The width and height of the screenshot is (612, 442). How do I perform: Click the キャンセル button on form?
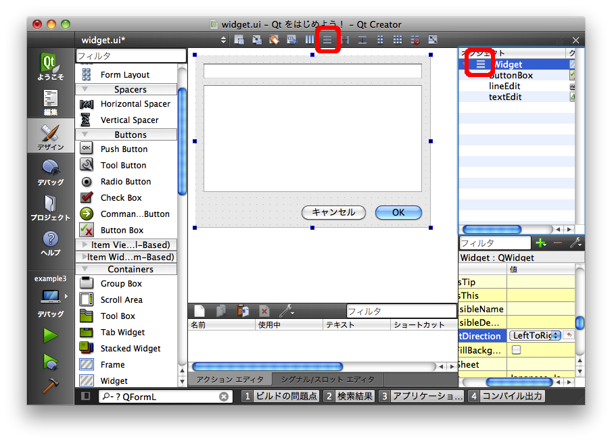coord(333,212)
